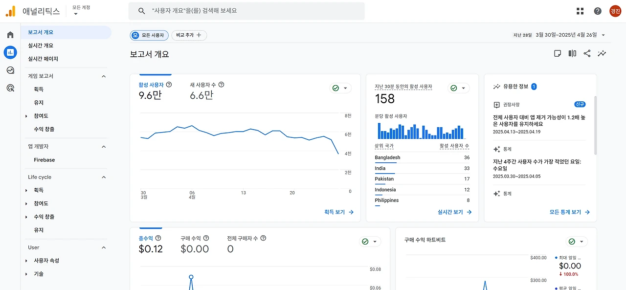Open the date range dropdown arrow
The height and width of the screenshot is (290, 626).
click(x=603, y=35)
